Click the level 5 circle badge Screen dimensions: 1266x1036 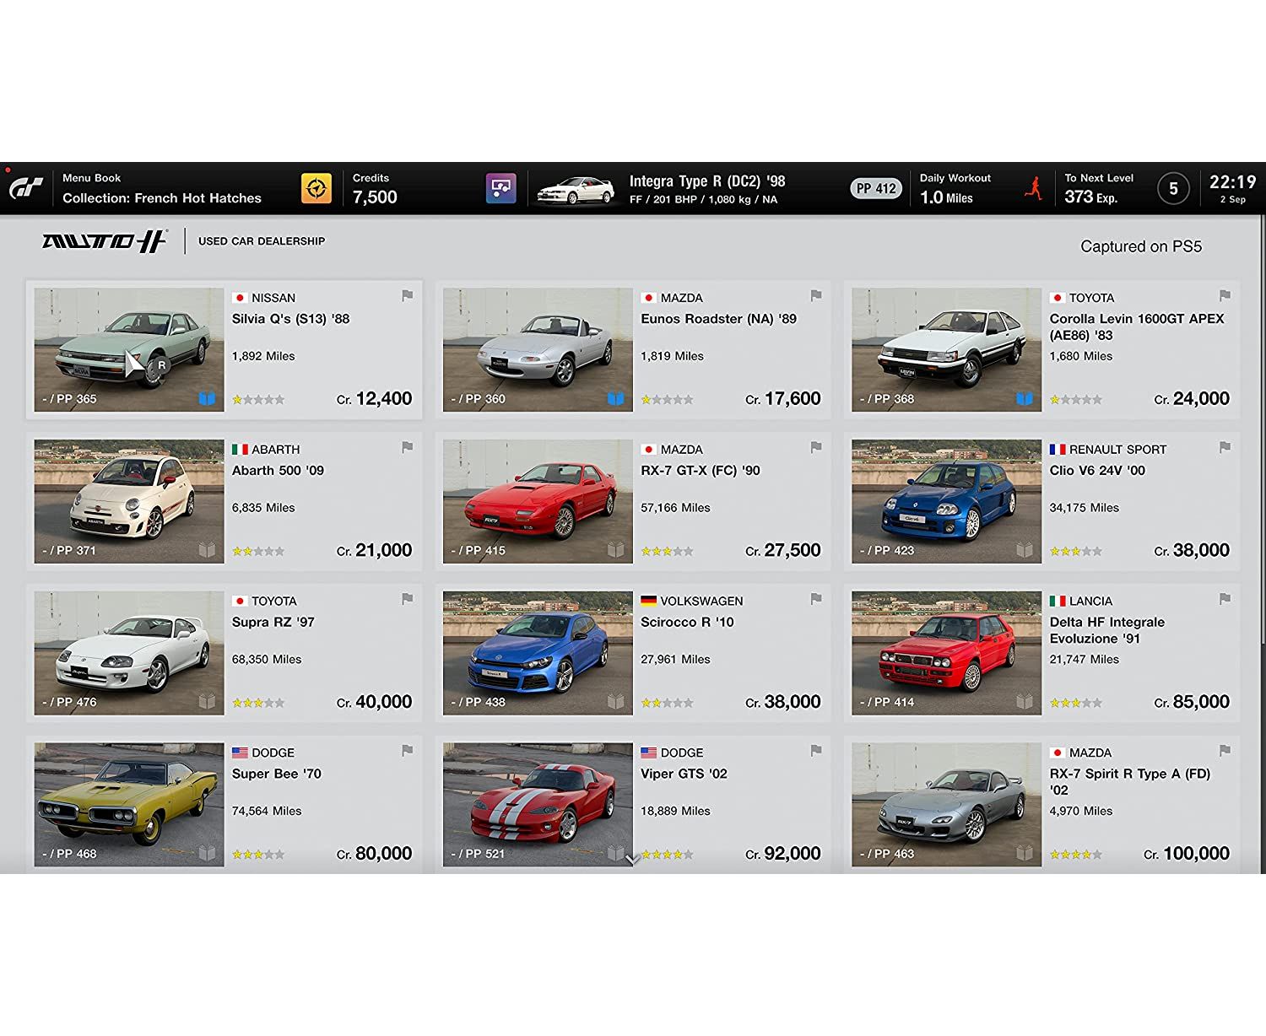[x=1172, y=188]
